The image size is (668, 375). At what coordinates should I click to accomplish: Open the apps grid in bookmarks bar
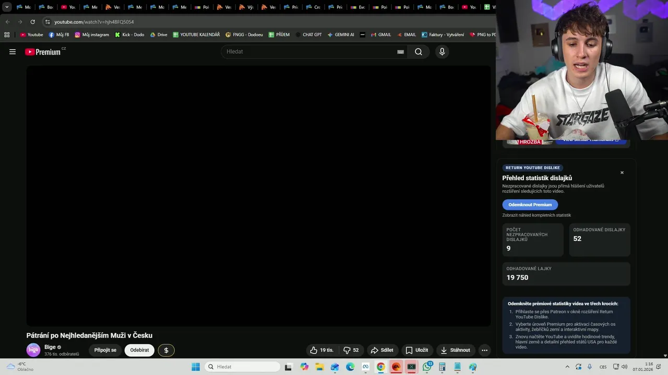click(x=7, y=35)
